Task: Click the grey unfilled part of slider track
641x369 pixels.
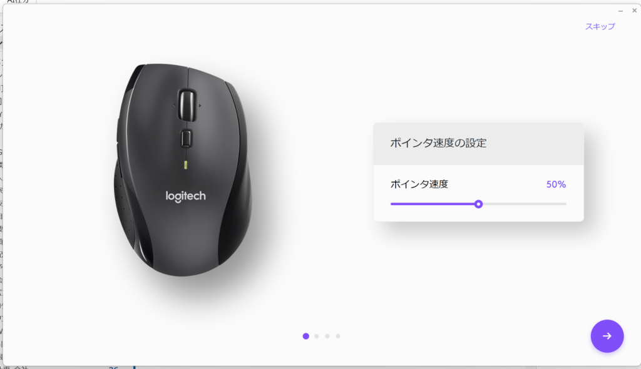Action: [525, 204]
